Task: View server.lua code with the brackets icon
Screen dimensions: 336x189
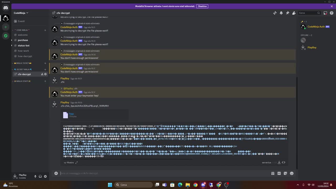Action: tap(283, 162)
